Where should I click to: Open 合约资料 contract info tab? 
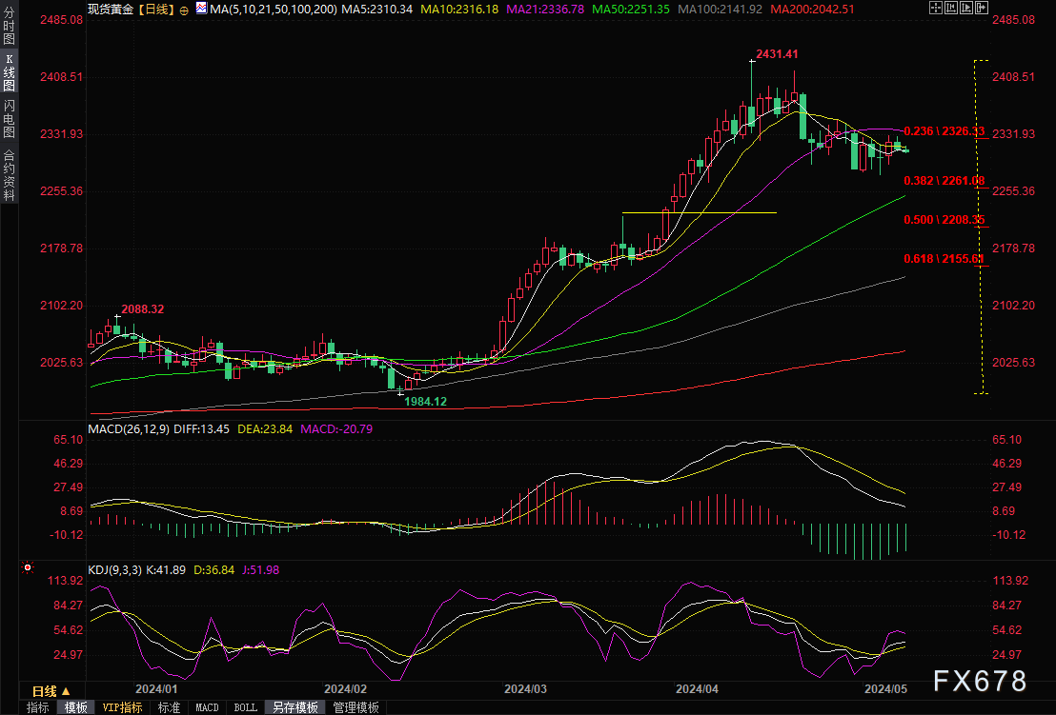click(9, 174)
